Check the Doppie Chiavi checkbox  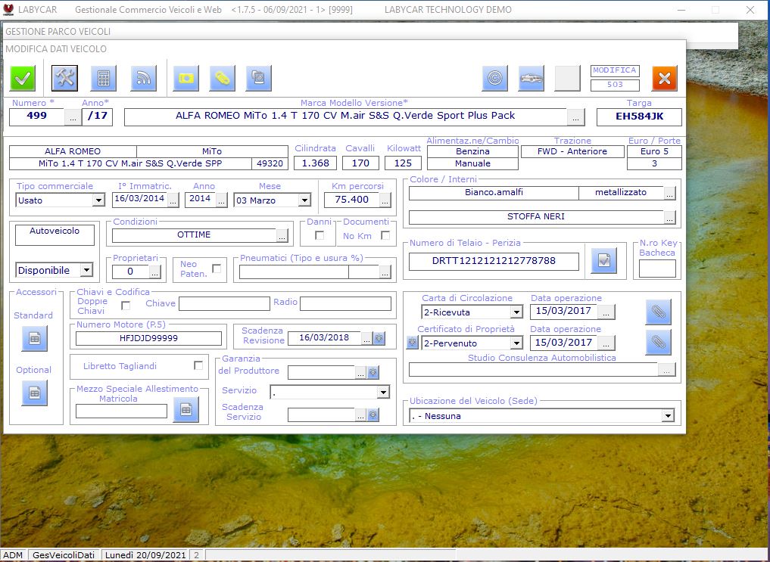pyautogui.click(x=126, y=306)
